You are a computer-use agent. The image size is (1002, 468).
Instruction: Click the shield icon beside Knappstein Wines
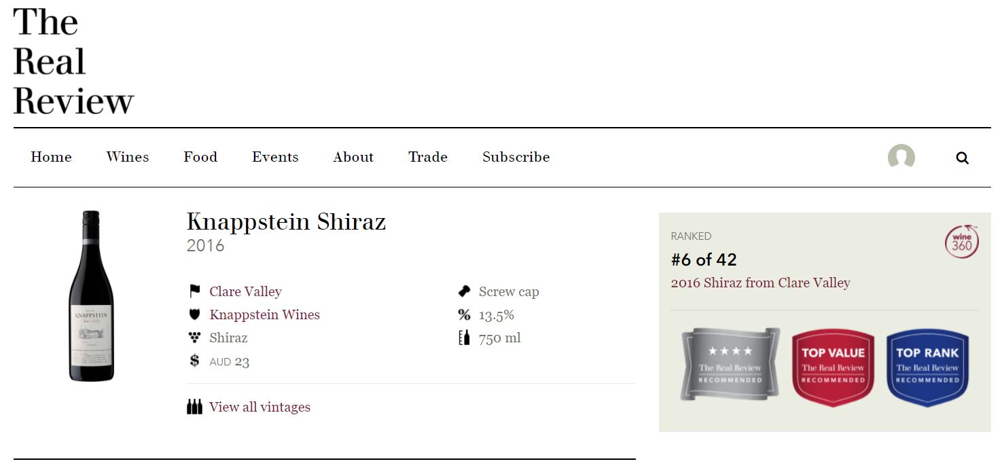[x=195, y=314]
